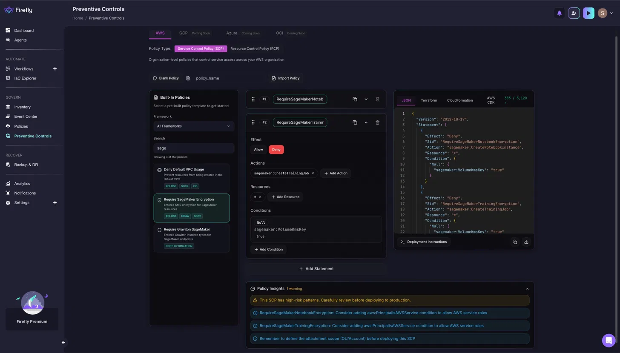Open Deployment Instructions

[x=424, y=242]
